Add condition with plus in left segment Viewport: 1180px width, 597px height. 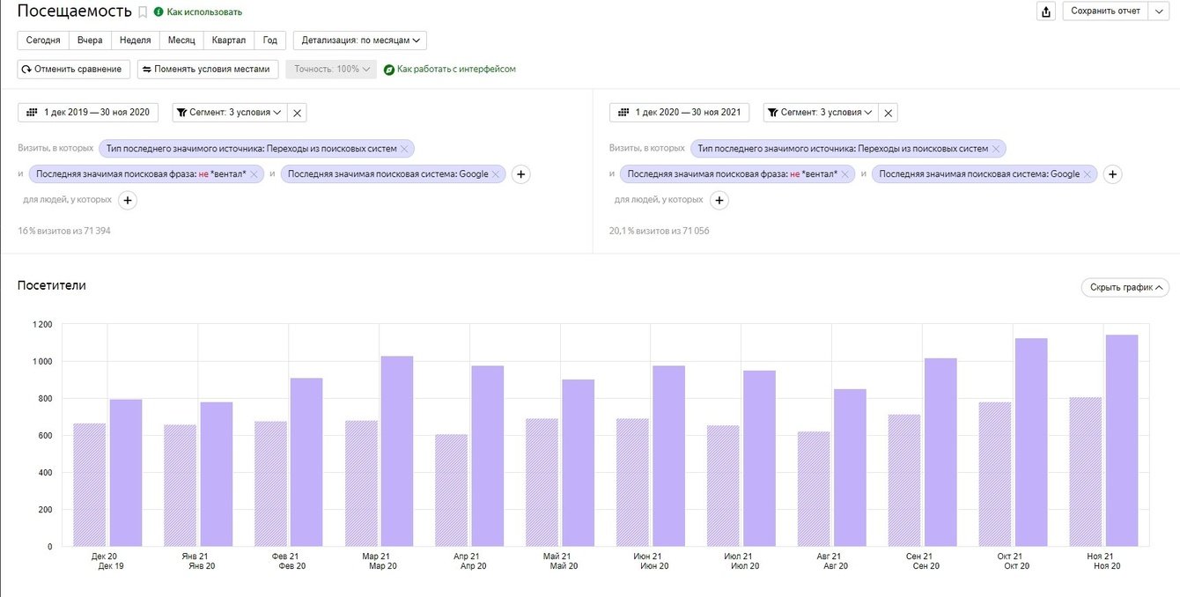click(x=520, y=174)
